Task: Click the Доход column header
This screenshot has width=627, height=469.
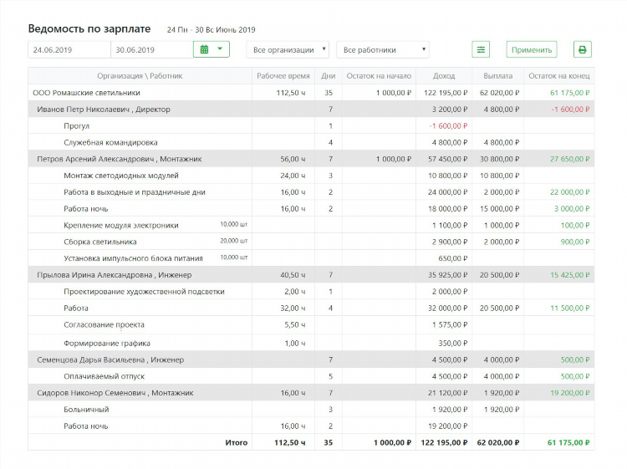Action: (444, 76)
